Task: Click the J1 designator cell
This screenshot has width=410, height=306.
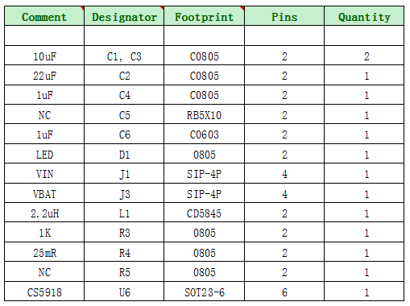Action: (x=124, y=173)
